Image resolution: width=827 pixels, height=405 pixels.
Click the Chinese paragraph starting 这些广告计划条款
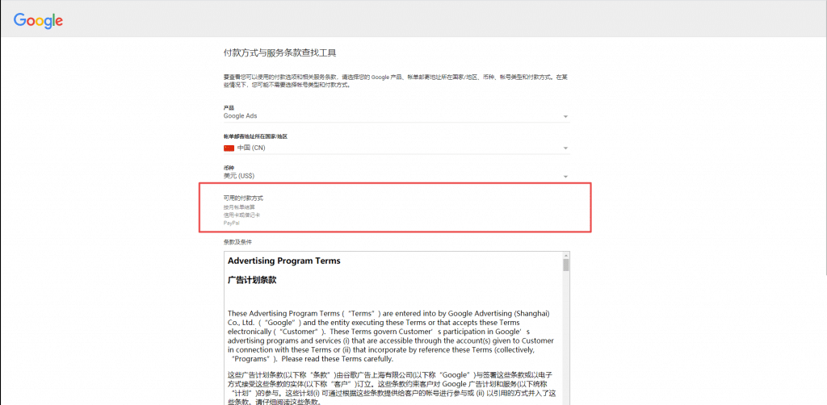pos(391,388)
